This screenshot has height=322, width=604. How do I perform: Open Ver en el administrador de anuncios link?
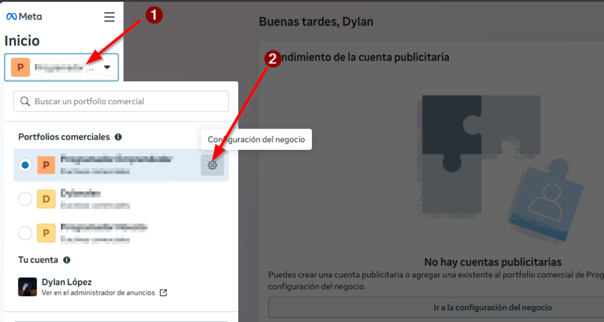(x=98, y=293)
